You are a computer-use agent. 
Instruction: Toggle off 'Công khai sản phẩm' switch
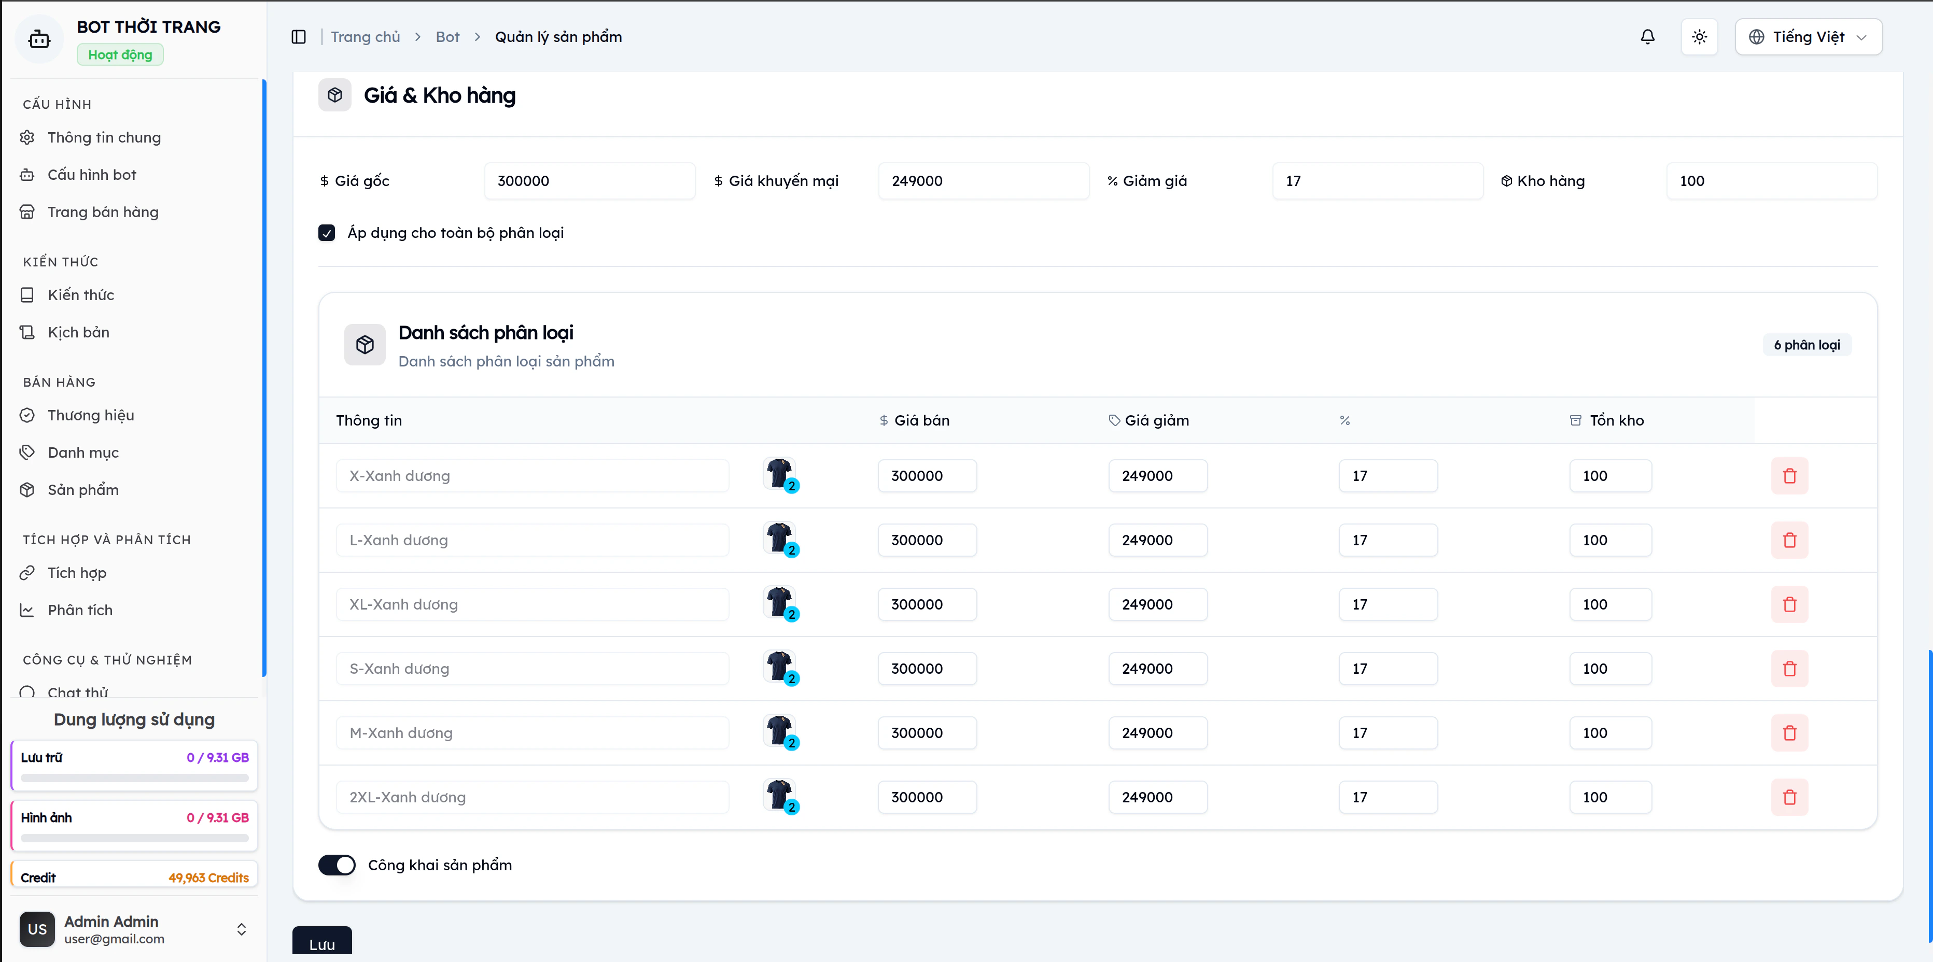tap(337, 865)
